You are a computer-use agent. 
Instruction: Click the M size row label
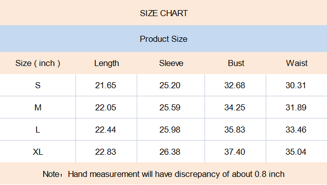(x=38, y=107)
